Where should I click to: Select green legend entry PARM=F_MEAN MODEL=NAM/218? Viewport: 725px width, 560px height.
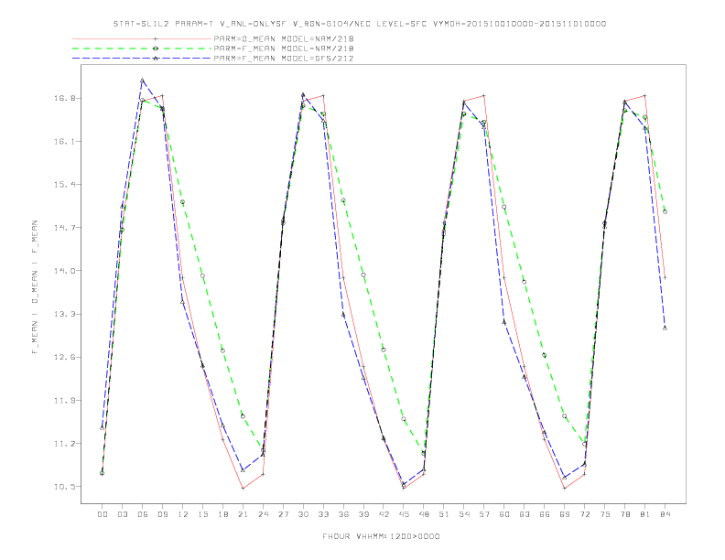(x=284, y=48)
